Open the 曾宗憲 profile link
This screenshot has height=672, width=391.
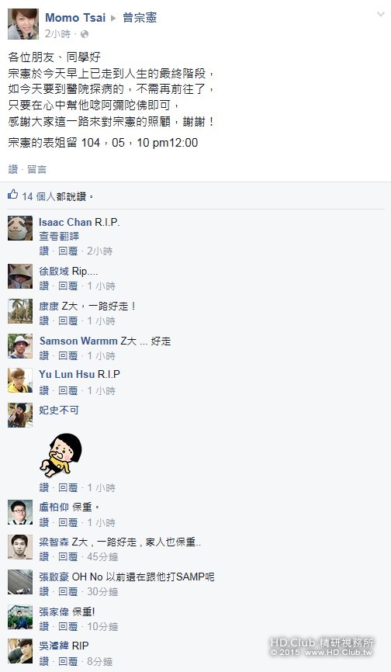140,18
